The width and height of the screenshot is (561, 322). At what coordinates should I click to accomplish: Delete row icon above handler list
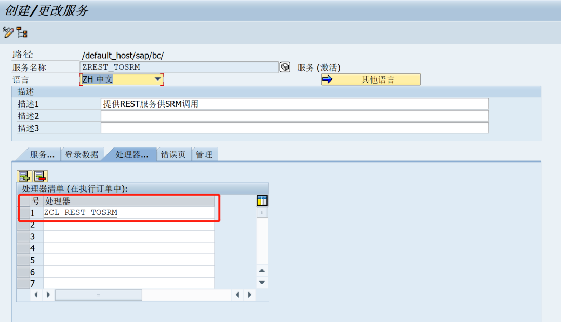tap(40, 177)
